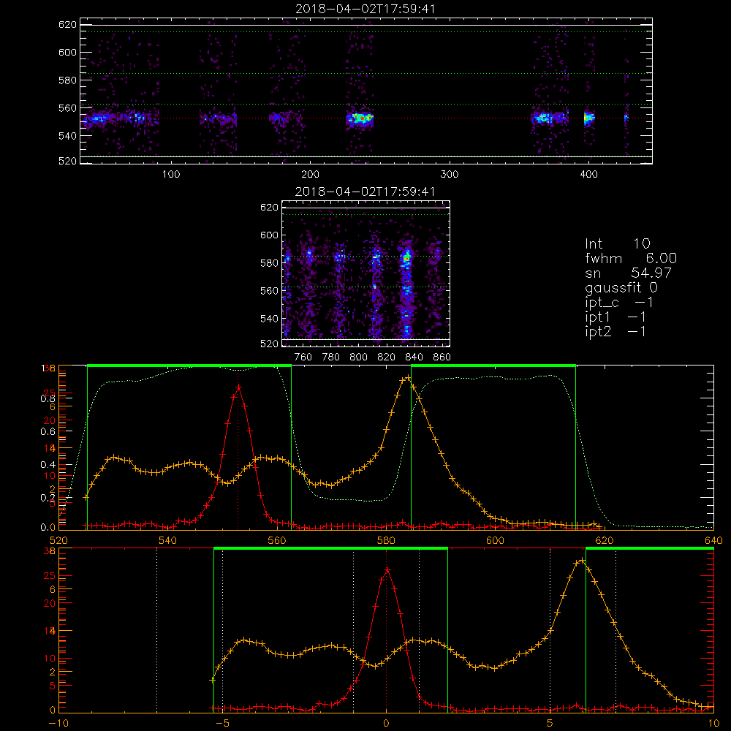This screenshot has width=731, height=731.
Task: Click the middle image plot title timestamp
Action: point(365,192)
